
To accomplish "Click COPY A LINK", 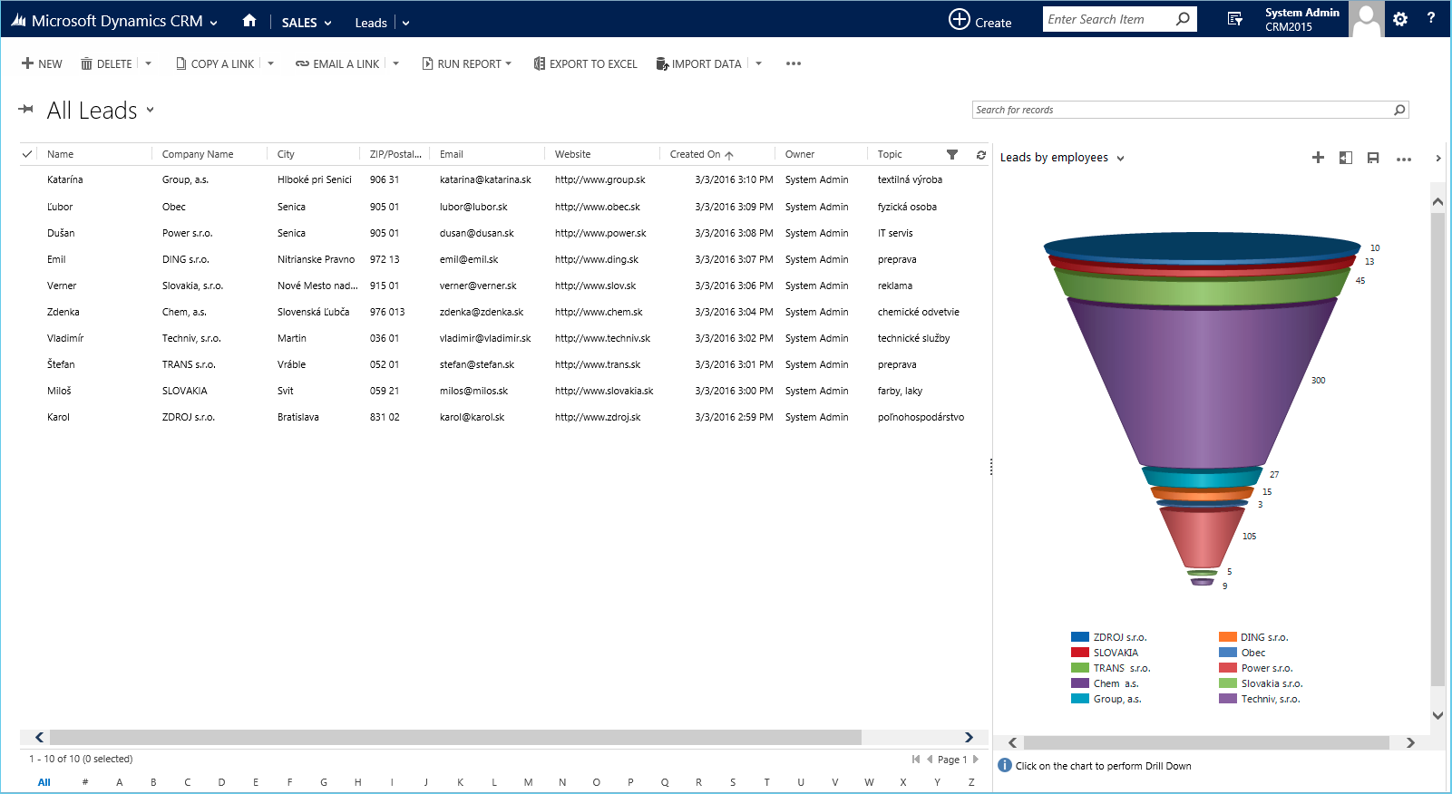I will 215,63.
